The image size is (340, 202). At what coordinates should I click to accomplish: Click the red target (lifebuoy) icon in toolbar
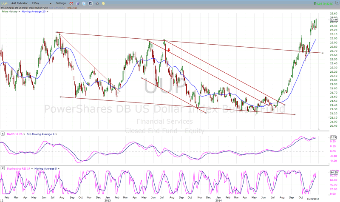(x=71, y=3)
